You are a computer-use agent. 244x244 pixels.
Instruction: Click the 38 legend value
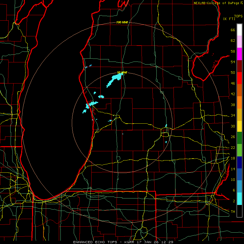233,105
